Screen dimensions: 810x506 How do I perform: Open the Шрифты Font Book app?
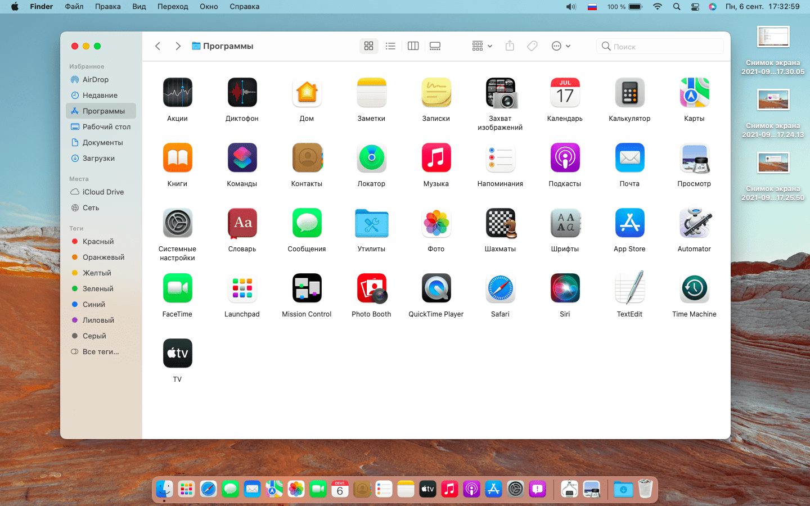[x=565, y=223]
